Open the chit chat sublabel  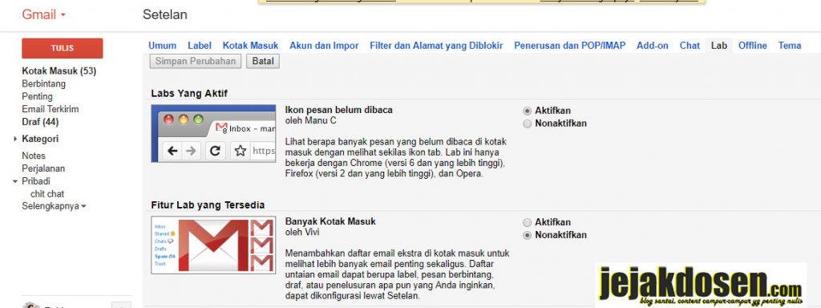[47, 194]
